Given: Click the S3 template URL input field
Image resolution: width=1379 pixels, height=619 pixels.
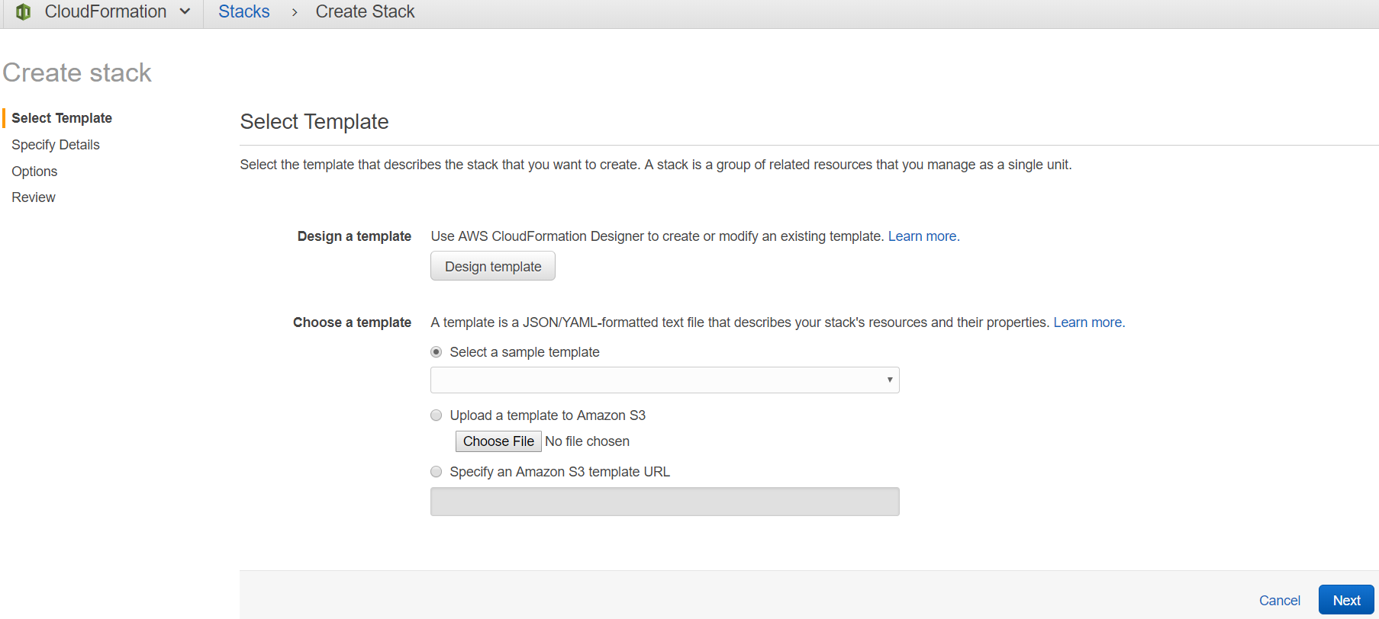Looking at the screenshot, I should click(x=665, y=502).
